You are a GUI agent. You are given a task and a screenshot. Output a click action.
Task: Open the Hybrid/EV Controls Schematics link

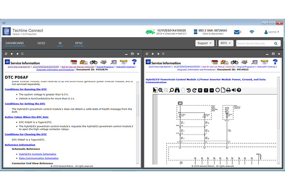37,154
